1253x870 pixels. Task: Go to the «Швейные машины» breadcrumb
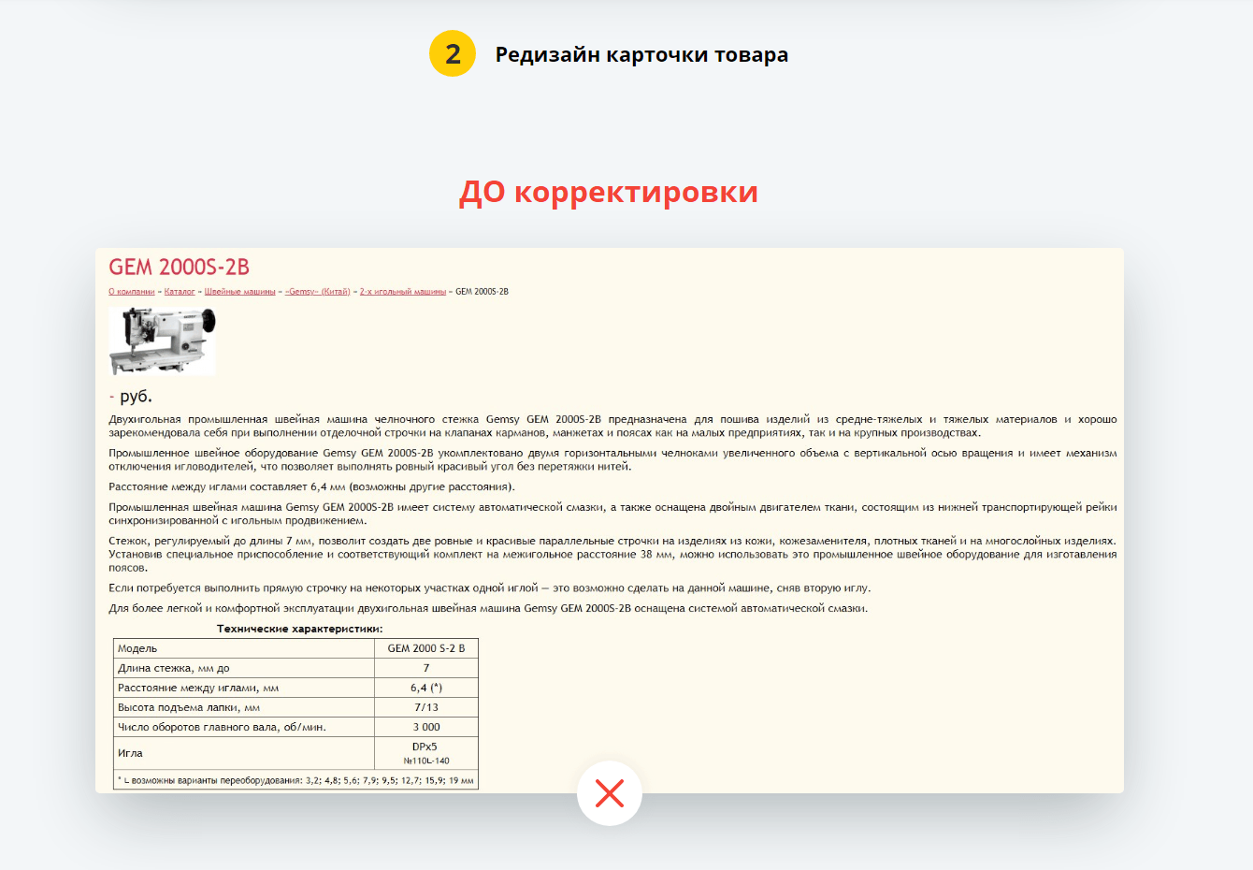[240, 292]
